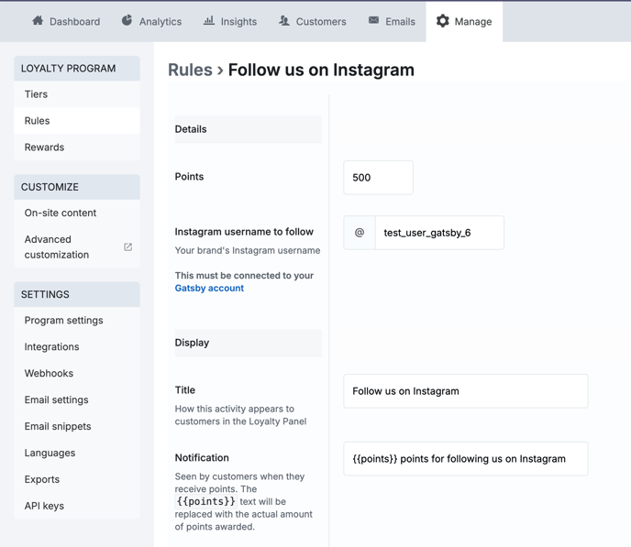Open Webhooks settings

77,374
